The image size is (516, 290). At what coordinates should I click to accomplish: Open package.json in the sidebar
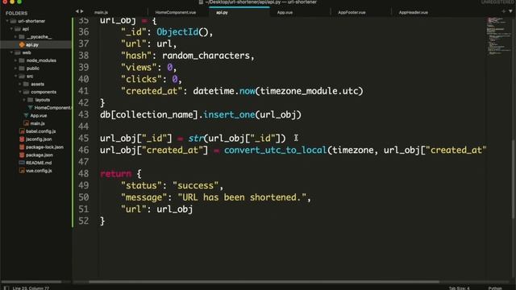[40, 155]
